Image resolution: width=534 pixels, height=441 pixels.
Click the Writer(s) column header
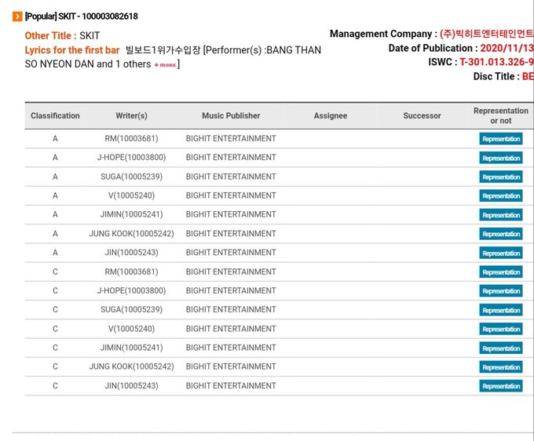click(x=131, y=115)
